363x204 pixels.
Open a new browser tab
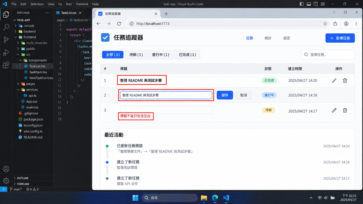(166, 14)
